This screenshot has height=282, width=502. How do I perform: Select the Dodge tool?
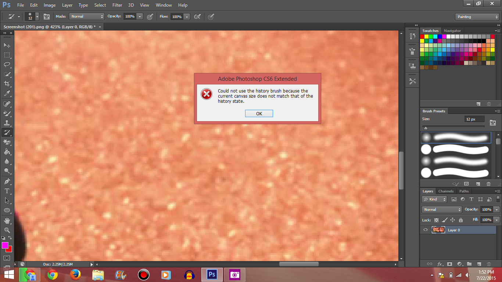(7, 171)
